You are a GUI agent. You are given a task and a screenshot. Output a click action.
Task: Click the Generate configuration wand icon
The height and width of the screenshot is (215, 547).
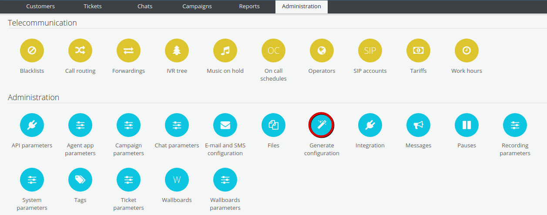click(x=322, y=125)
